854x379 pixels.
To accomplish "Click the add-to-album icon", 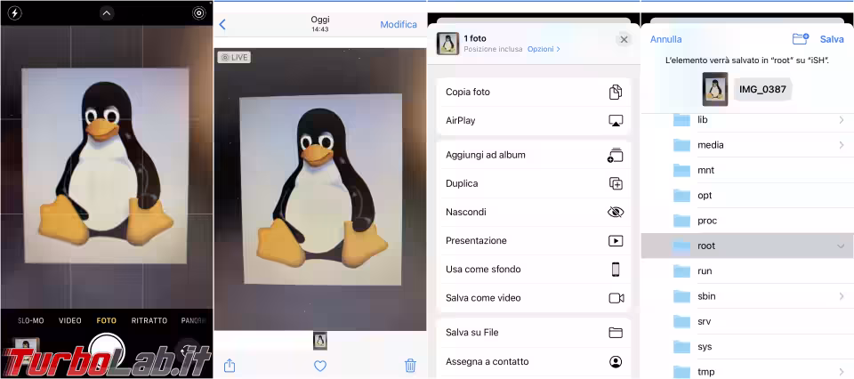I will click(615, 155).
